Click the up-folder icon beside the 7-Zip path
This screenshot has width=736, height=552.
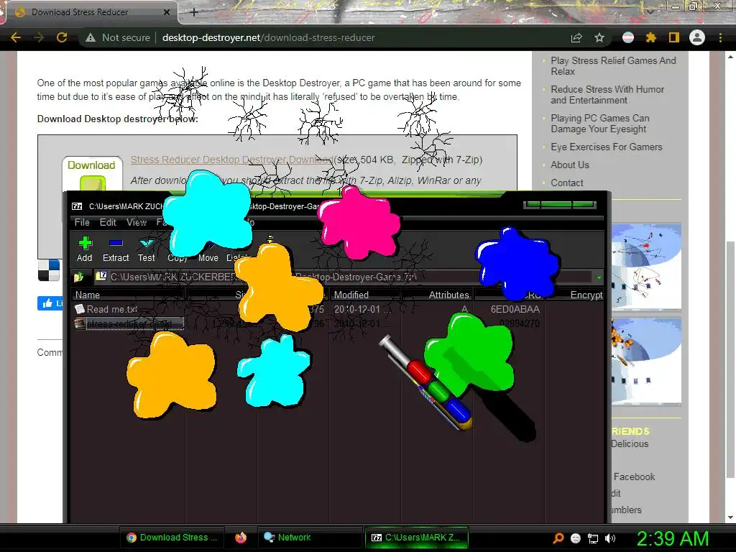[79, 277]
